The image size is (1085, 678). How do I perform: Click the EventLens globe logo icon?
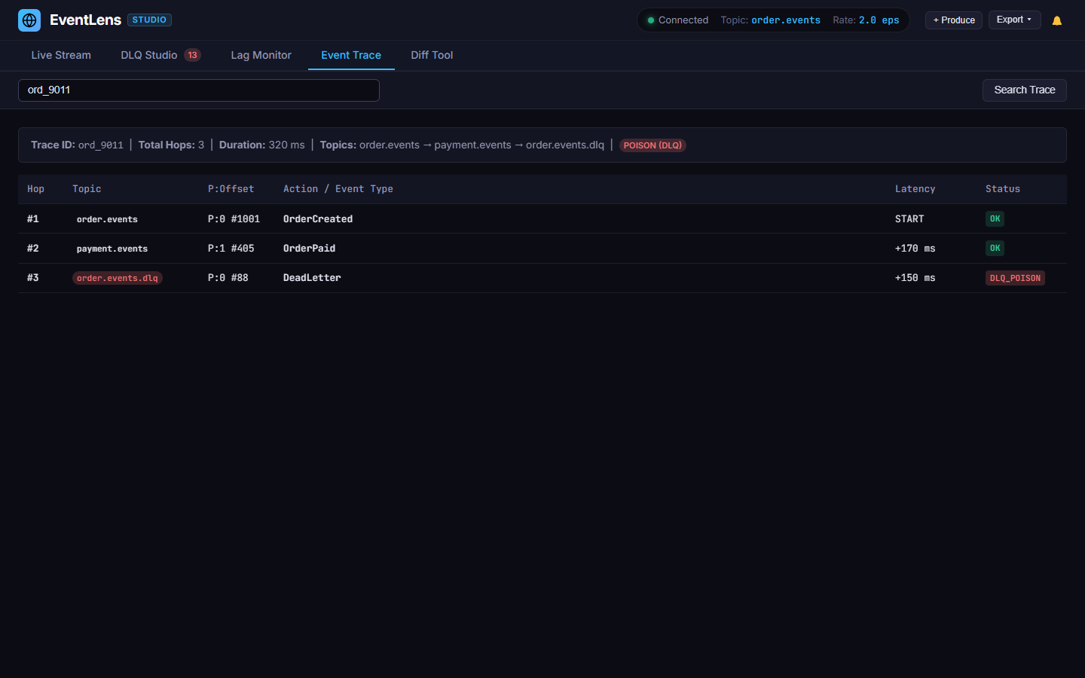[29, 20]
